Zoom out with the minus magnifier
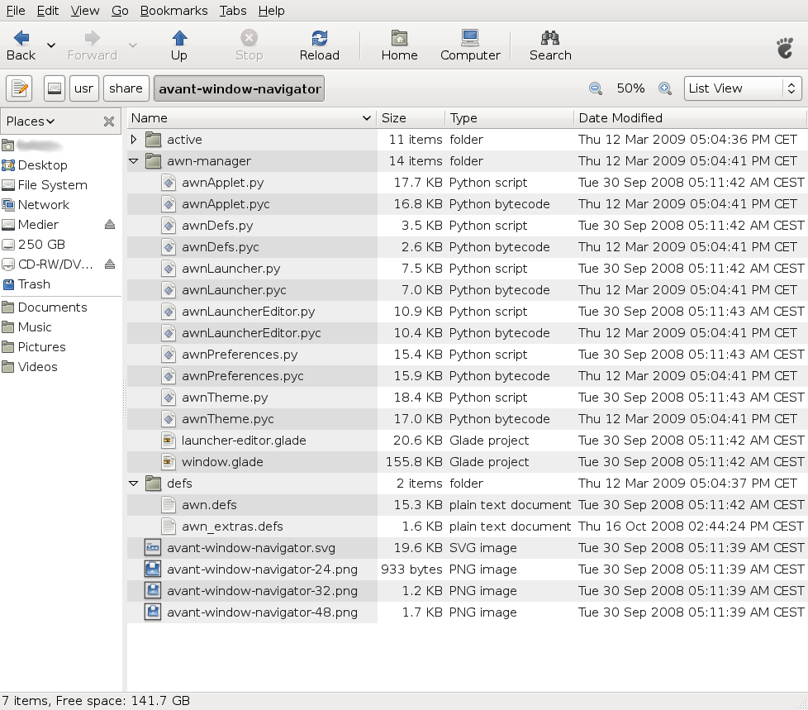 tap(595, 88)
